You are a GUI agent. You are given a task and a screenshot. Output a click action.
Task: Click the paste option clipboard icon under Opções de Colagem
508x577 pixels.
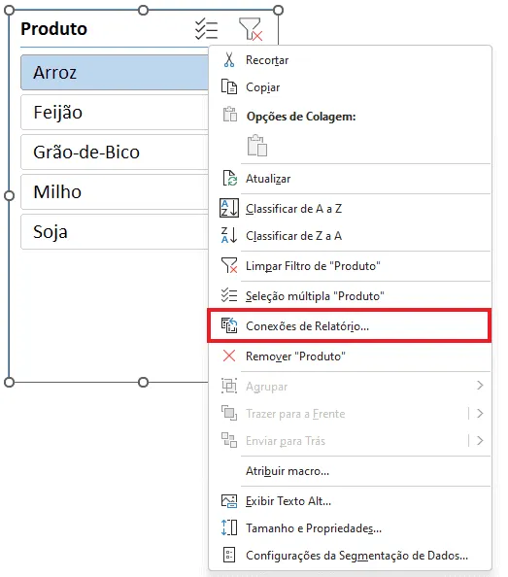[257, 146]
